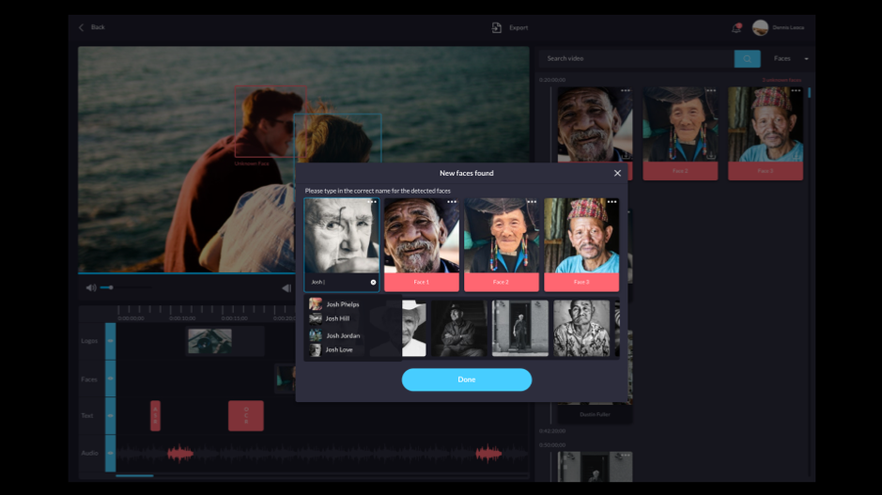Hide the Audio track with eye icon
Screen dimensions: 882x495
(110, 454)
